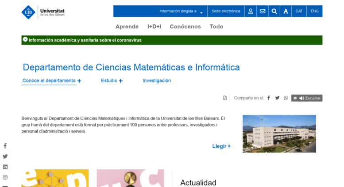This screenshot has width=344, height=187.
Task: Open LinkedIn in left social sidebar
Action: tap(5, 167)
